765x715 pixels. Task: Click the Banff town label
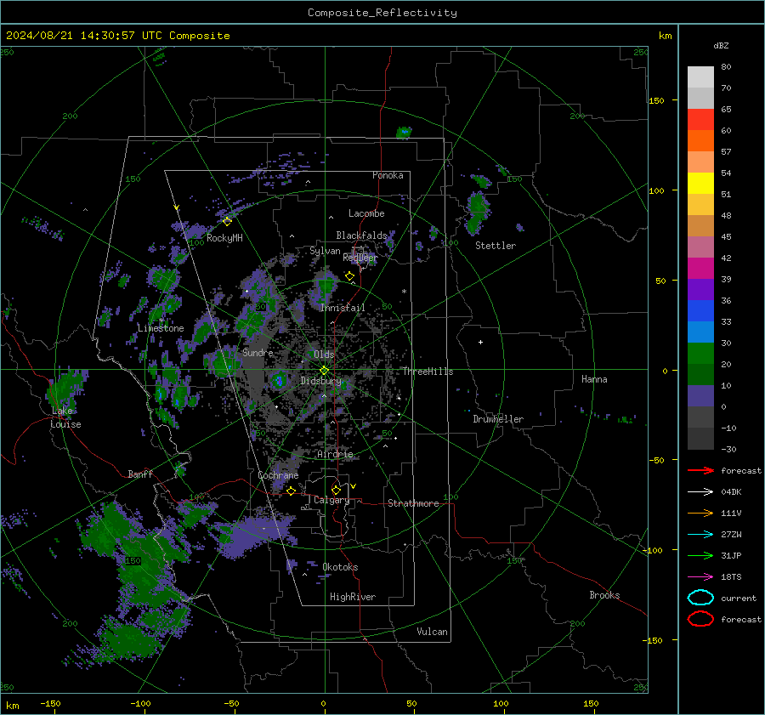(140, 474)
